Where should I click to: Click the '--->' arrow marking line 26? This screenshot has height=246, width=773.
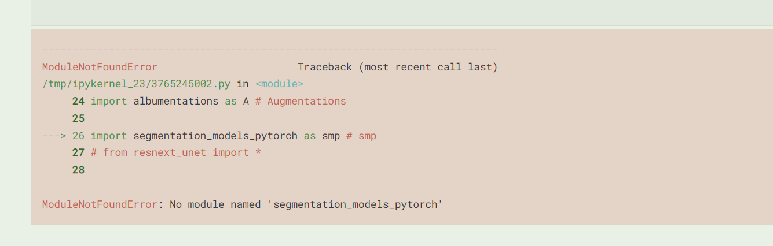(54, 136)
